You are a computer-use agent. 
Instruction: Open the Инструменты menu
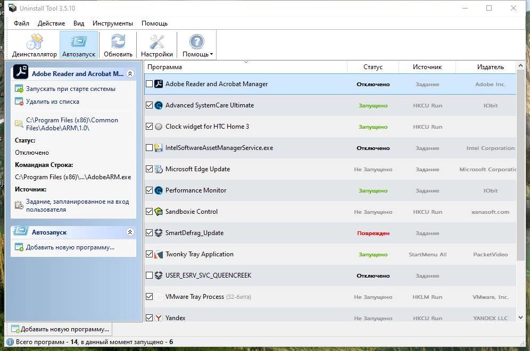point(113,23)
